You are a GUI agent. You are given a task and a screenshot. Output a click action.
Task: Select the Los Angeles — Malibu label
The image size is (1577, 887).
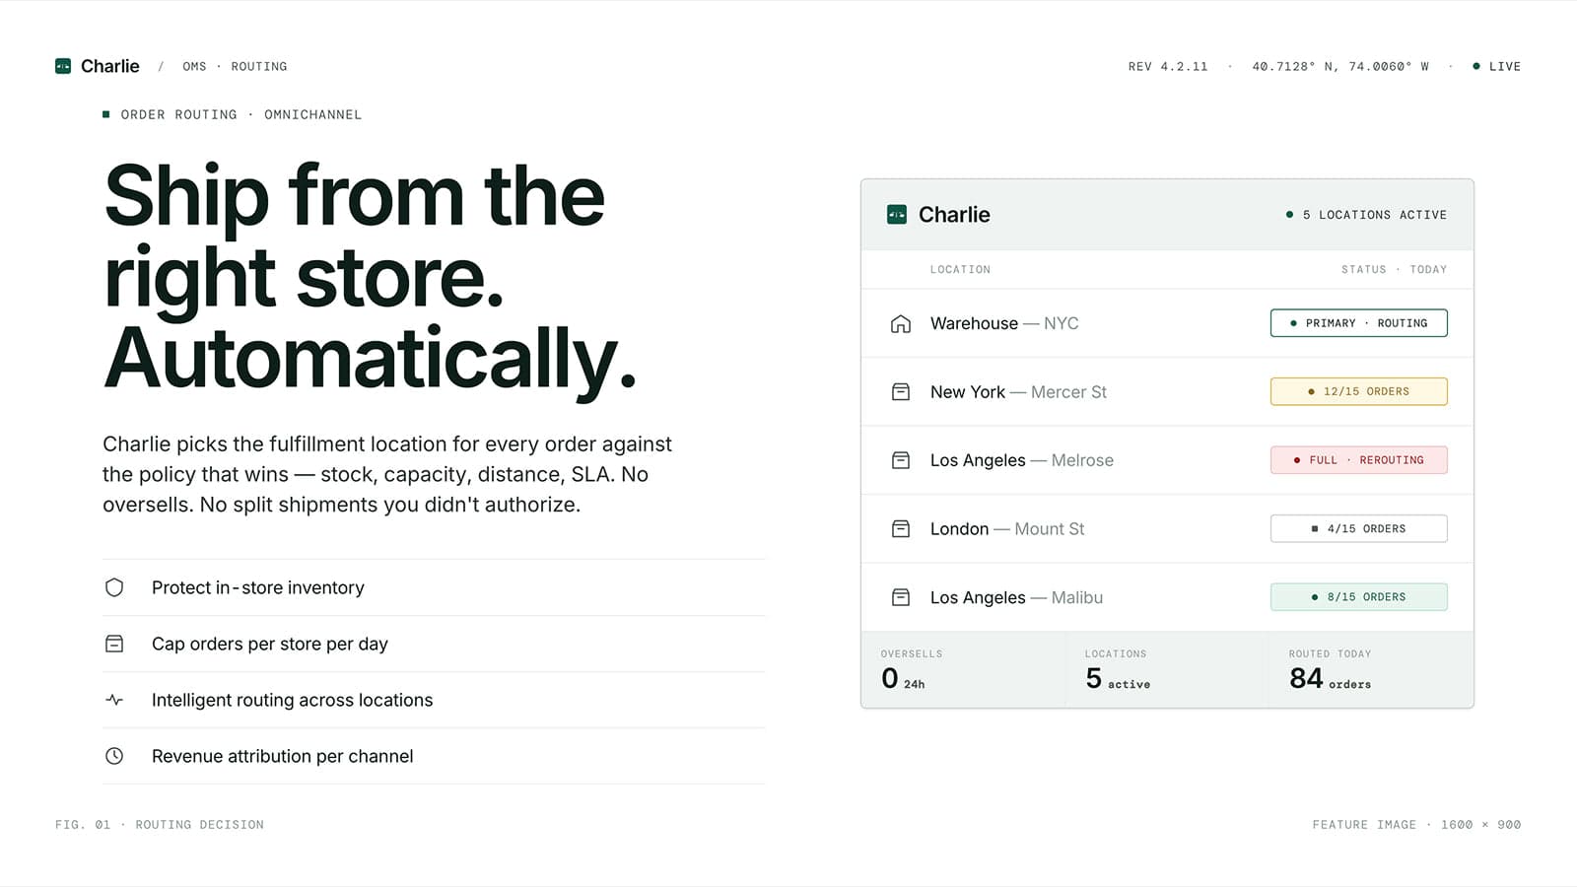[1016, 597]
